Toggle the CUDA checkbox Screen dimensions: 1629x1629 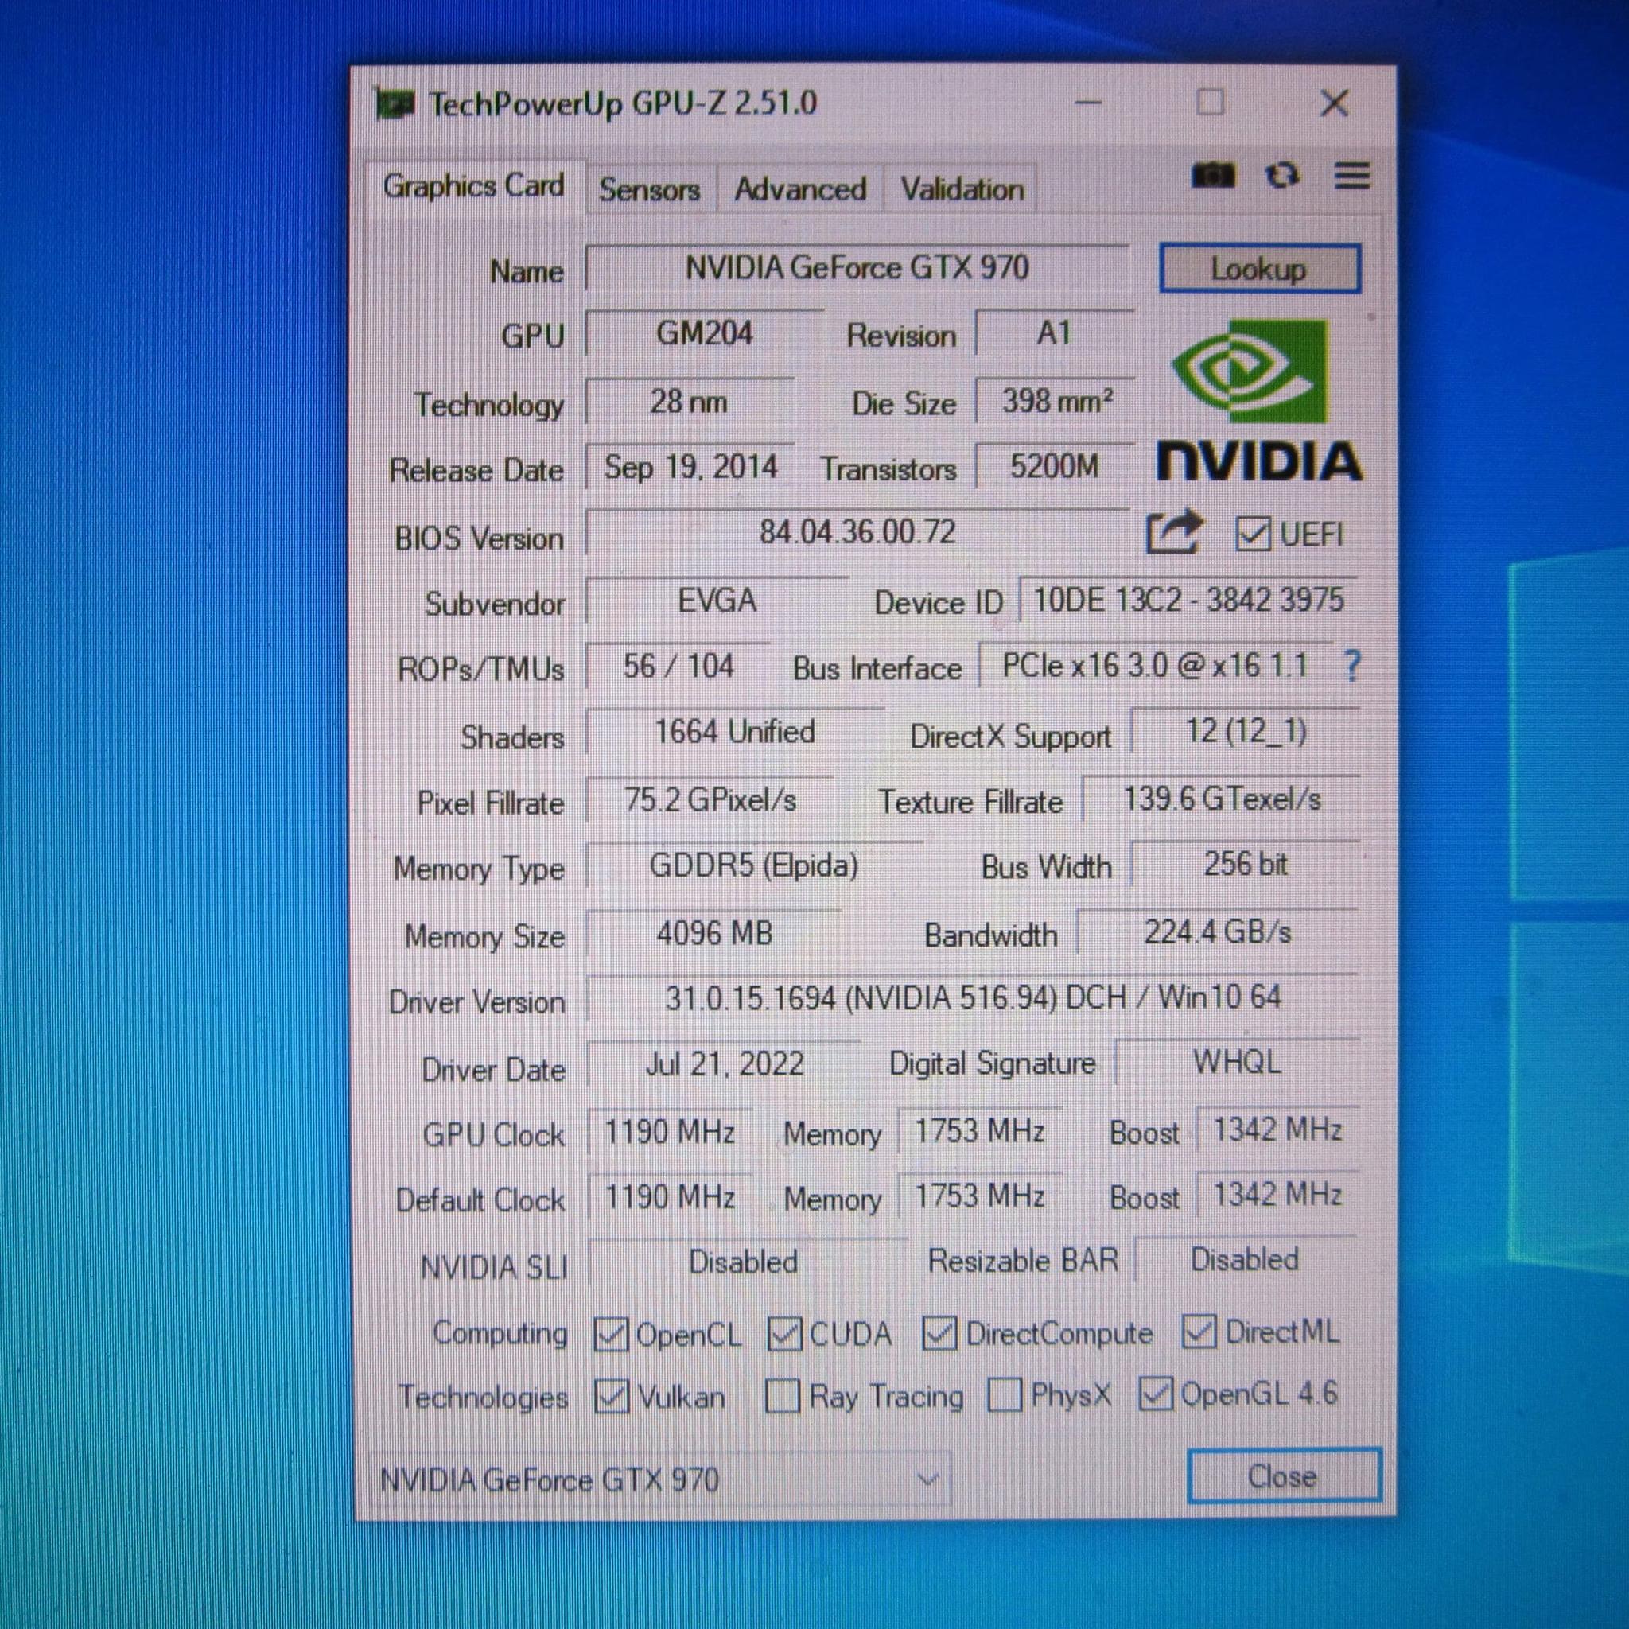click(784, 1334)
